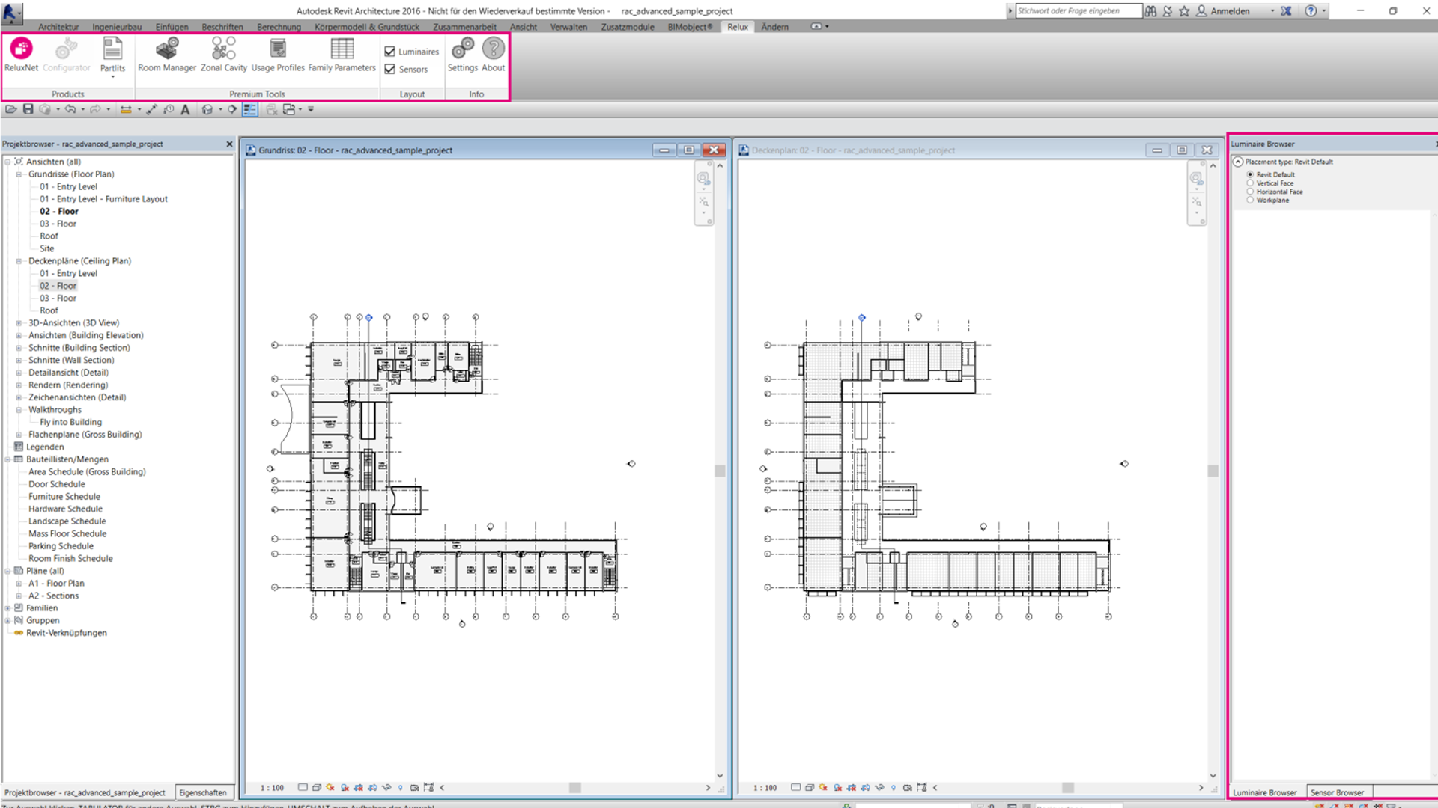Open Autodesk Exchange Apps X icon

[1286, 11]
